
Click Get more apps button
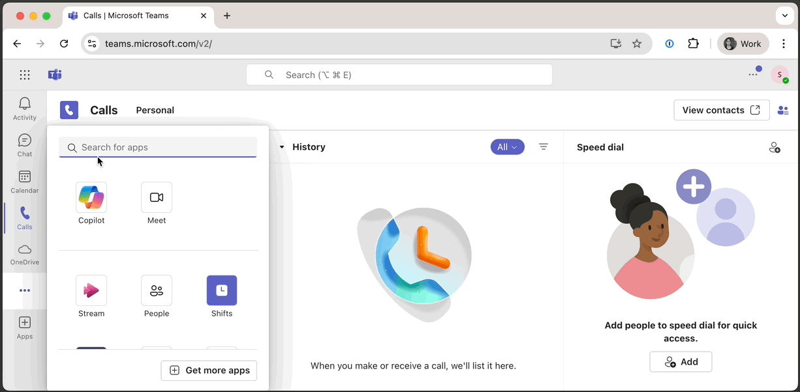point(209,371)
